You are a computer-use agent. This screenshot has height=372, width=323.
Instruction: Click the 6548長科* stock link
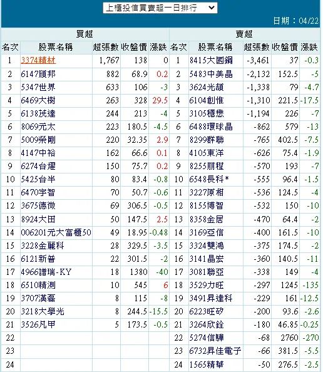(209, 179)
